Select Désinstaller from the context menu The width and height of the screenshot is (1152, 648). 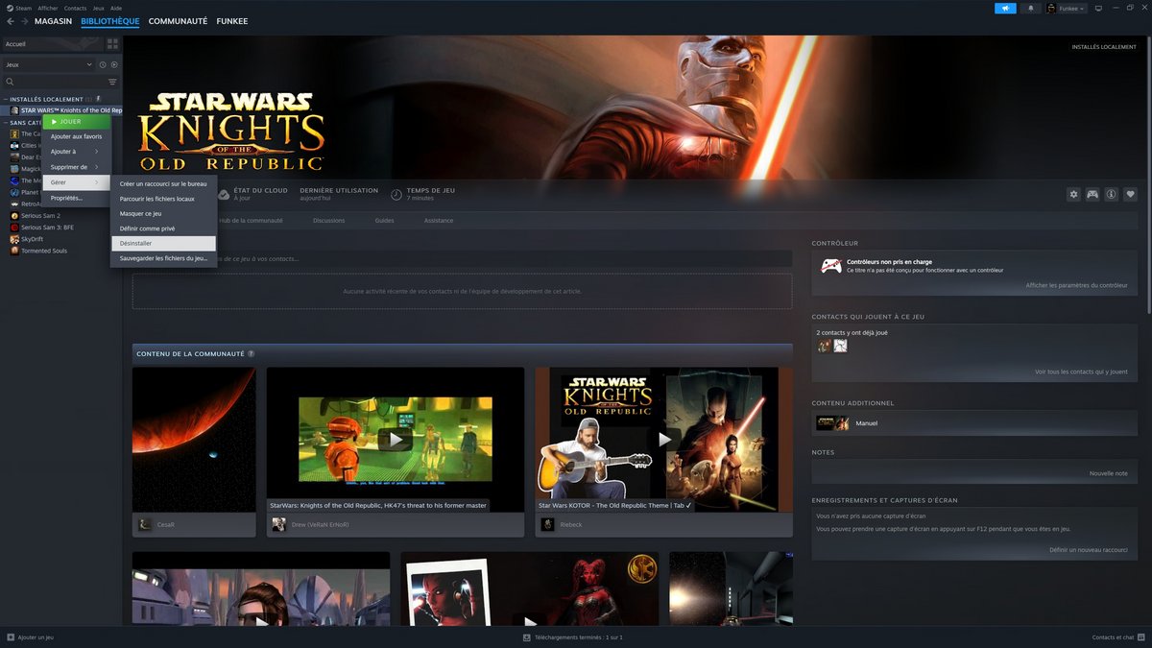coord(163,244)
